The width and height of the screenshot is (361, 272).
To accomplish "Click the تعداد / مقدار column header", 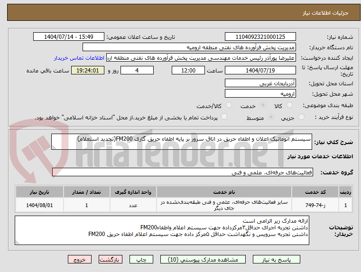I will pos(86,192).
